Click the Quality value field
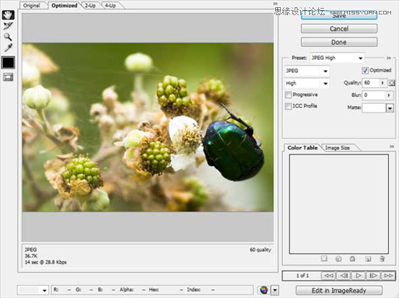399x298 pixels. point(371,82)
